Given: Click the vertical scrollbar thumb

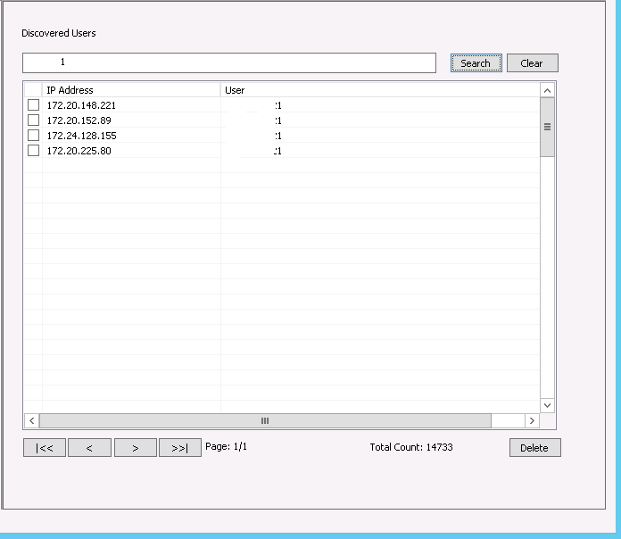Looking at the screenshot, I should 548,127.
